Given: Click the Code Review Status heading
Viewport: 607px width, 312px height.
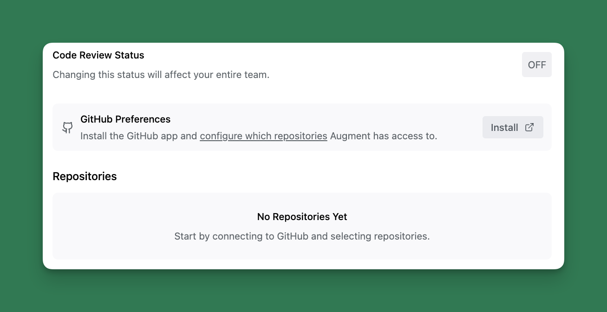Looking at the screenshot, I should [98, 55].
